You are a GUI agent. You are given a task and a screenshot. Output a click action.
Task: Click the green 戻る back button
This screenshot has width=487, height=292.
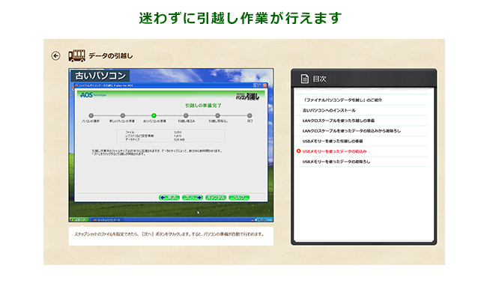[169, 198]
